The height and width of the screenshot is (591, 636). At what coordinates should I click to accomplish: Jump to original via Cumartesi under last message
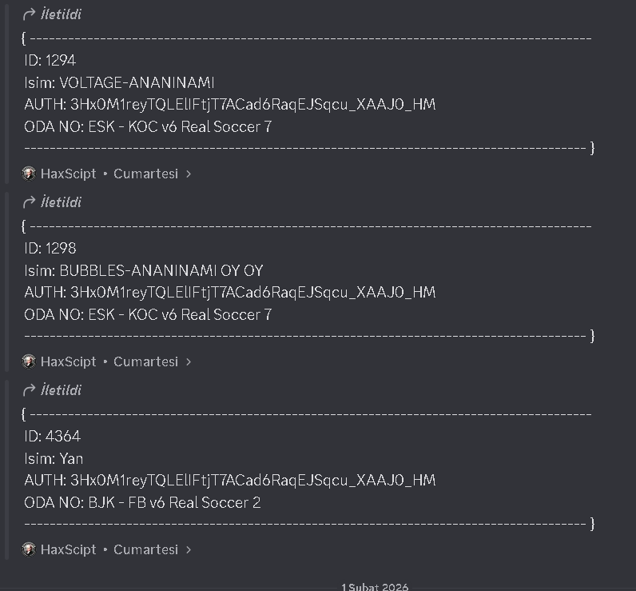pos(145,549)
